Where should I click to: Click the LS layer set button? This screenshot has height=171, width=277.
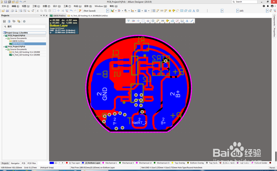[56, 163]
